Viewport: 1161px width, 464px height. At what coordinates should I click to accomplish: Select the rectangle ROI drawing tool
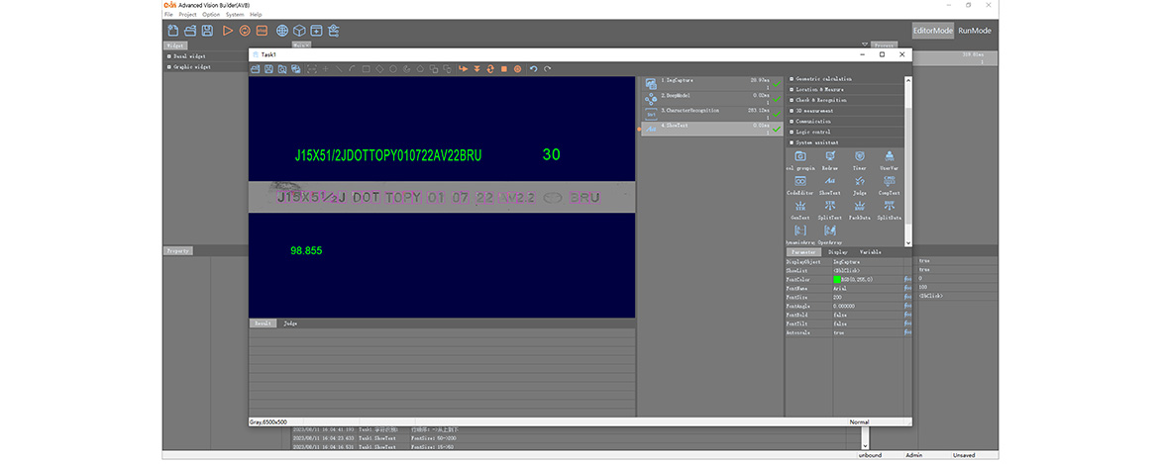[x=366, y=69]
